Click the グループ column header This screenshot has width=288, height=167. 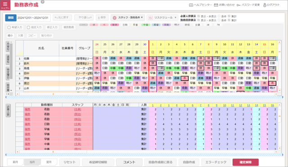coord(84,48)
